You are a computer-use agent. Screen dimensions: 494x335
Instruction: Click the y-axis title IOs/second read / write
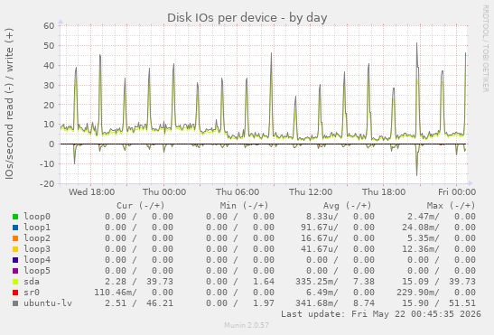click(9, 104)
